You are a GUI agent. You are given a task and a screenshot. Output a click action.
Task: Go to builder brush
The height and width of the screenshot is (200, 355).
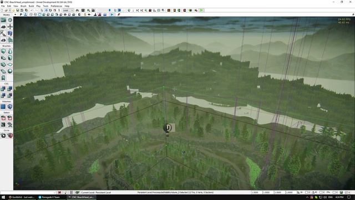click(x=10, y=136)
